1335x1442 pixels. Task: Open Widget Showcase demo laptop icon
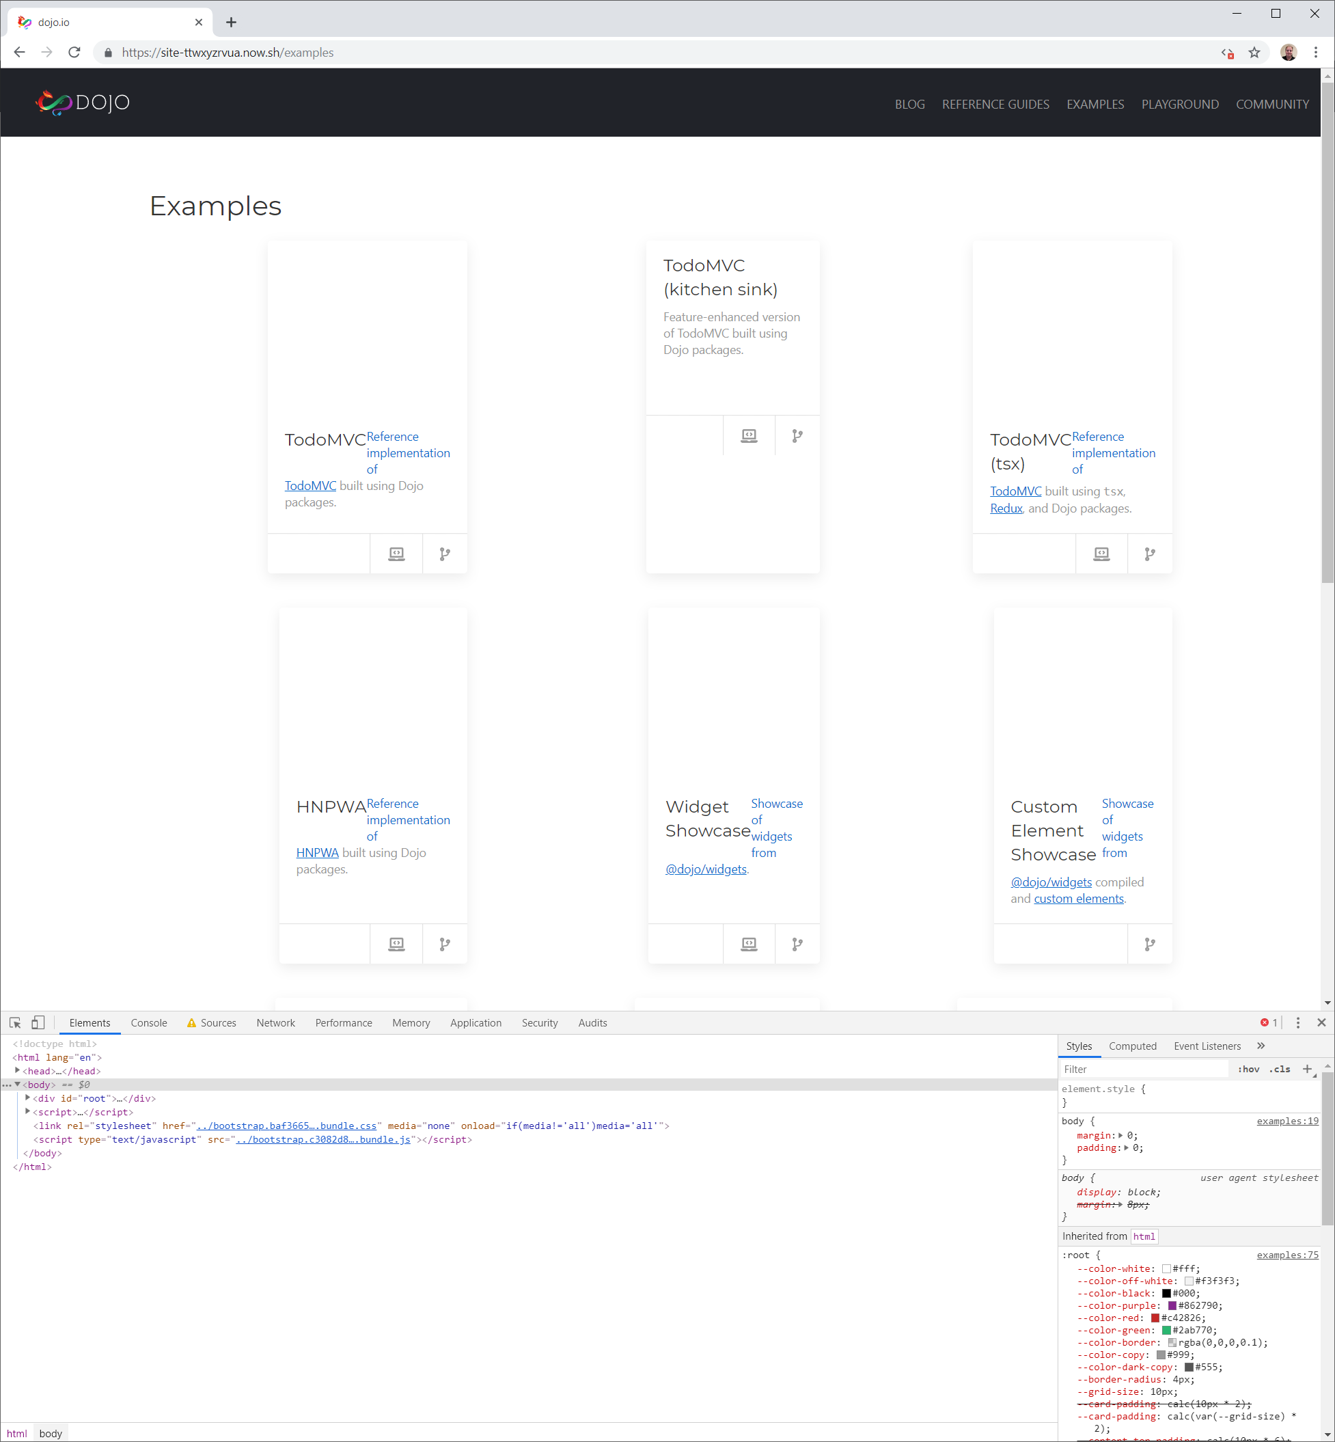[748, 944]
